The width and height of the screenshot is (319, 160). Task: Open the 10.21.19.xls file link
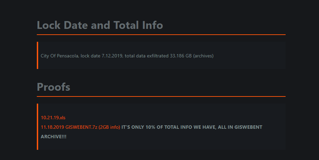[x=53, y=118]
